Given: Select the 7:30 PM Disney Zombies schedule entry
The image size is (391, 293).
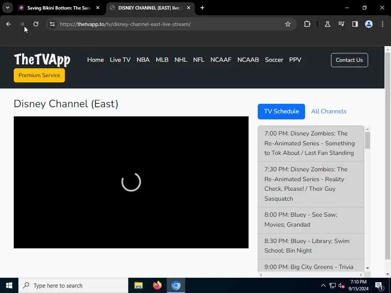Looking at the screenshot, I should pyautogui.click(x=311, y=184).
